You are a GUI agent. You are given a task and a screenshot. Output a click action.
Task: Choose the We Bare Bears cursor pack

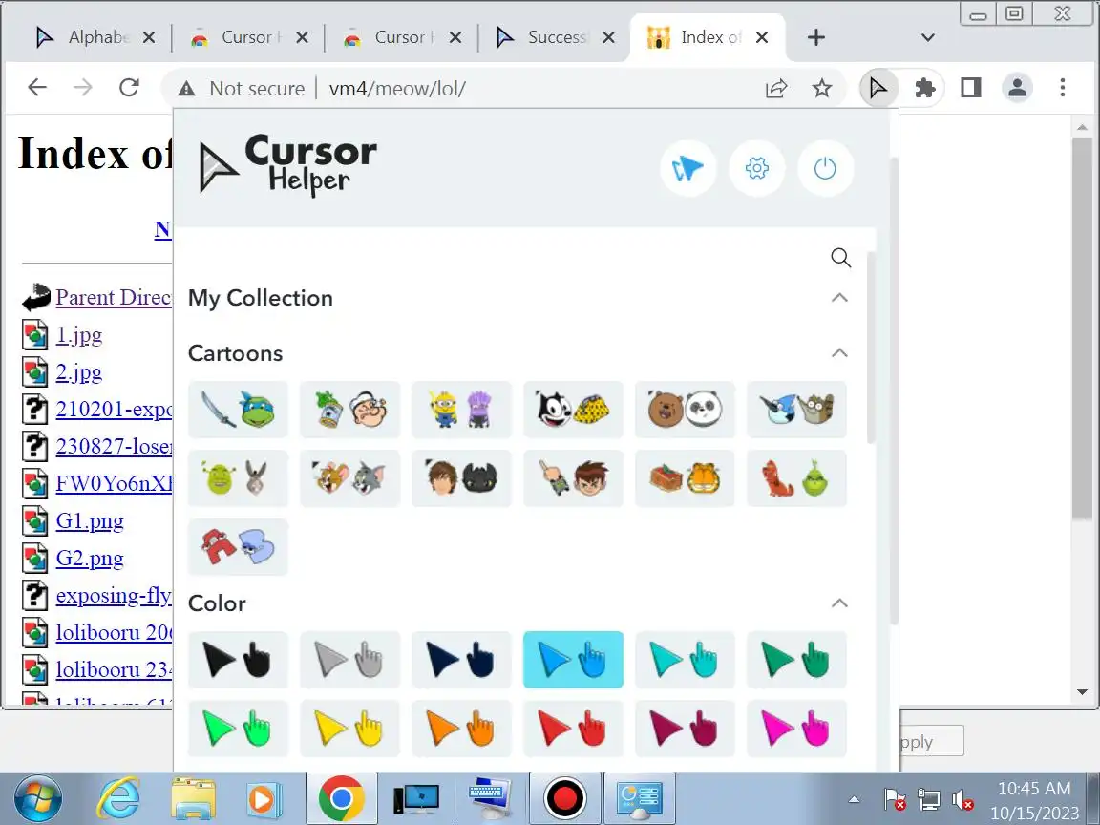(x=685, y=410)
